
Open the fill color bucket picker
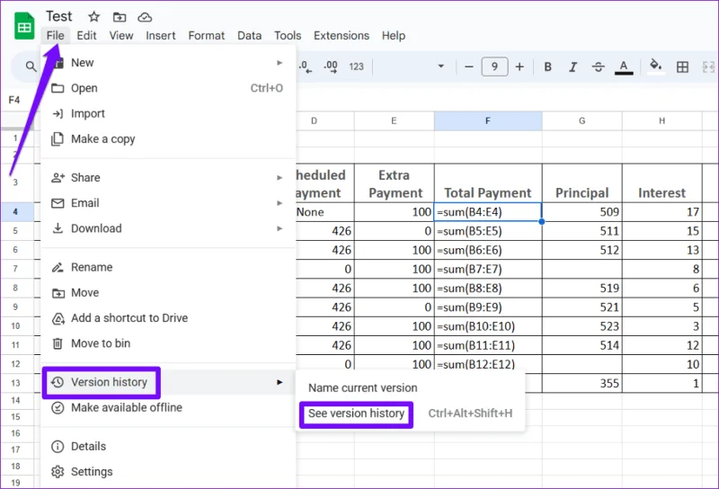click(x=656, y=66)
